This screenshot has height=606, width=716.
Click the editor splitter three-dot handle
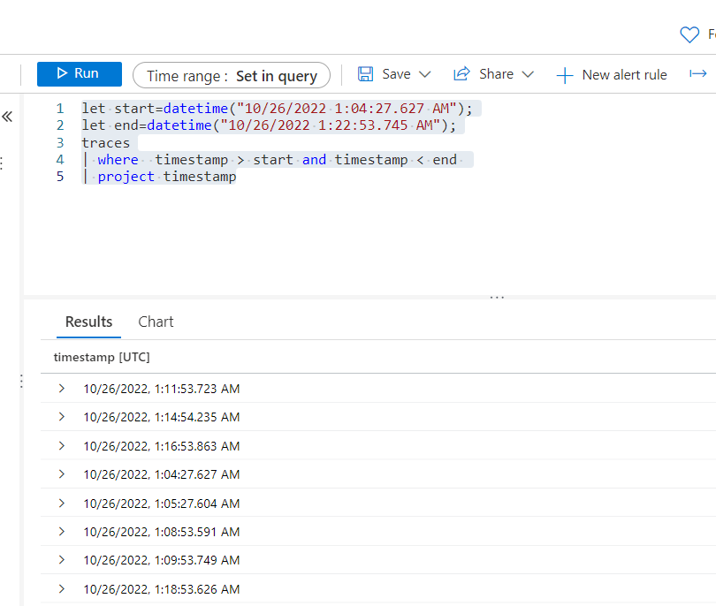(x=497, y=298)
